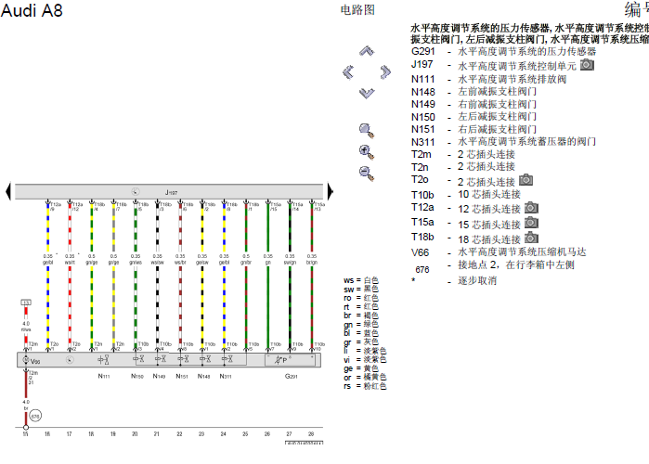Select legend entry T10b 10 芯插头连接
The height and width of the screenshot is (464, 649).
pyautogui.click(x=466, y=194)
